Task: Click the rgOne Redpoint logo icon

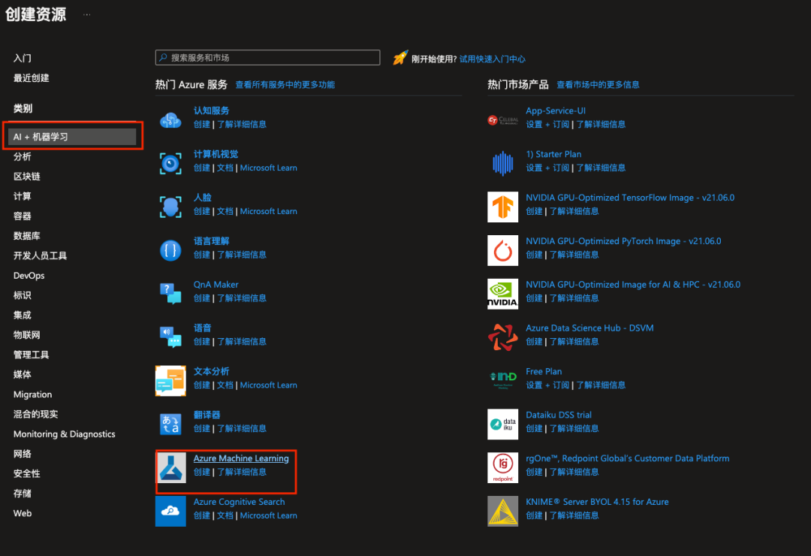Action: (502, 467)
